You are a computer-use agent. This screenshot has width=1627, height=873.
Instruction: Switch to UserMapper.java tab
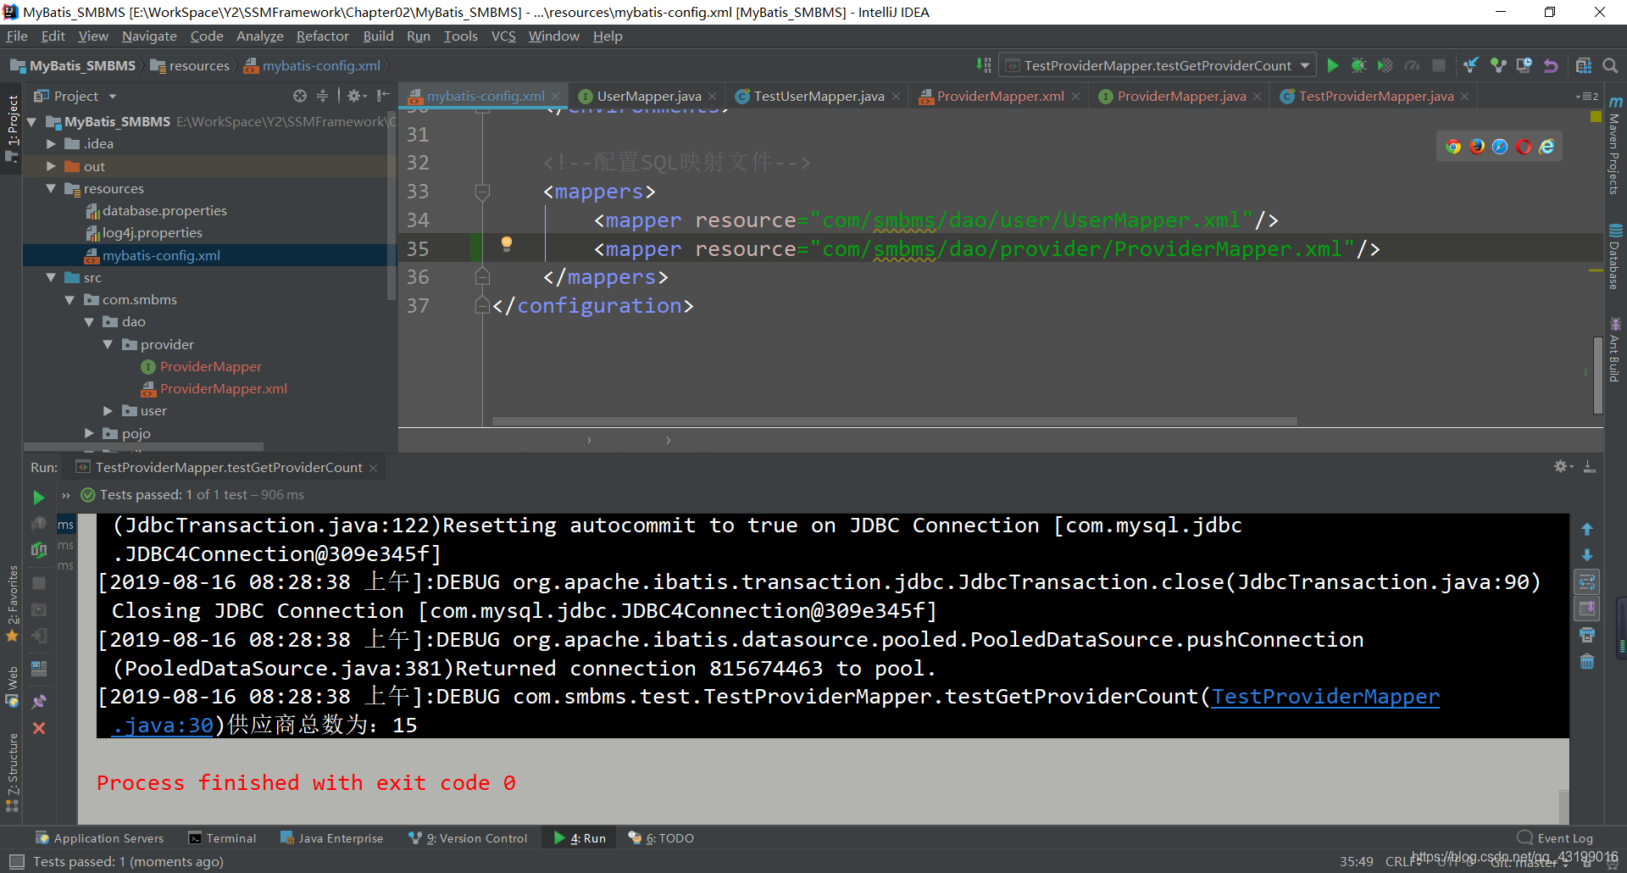tap(648, 96)
